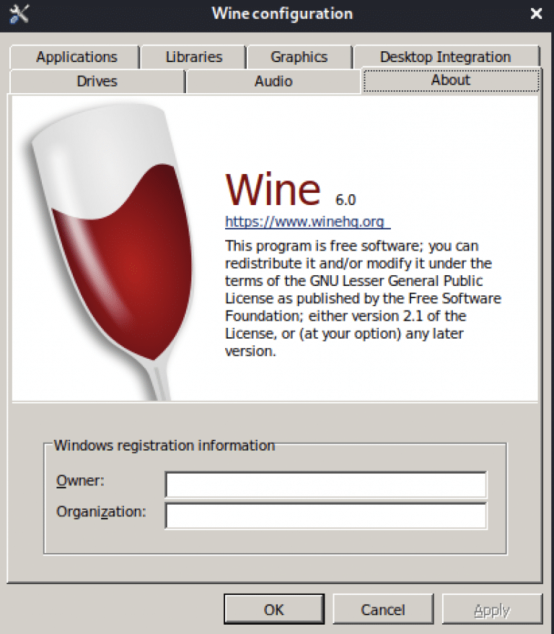Screen dimensions: 554x634
Task: Click the Cancel button
Action: tap(383, 609)
